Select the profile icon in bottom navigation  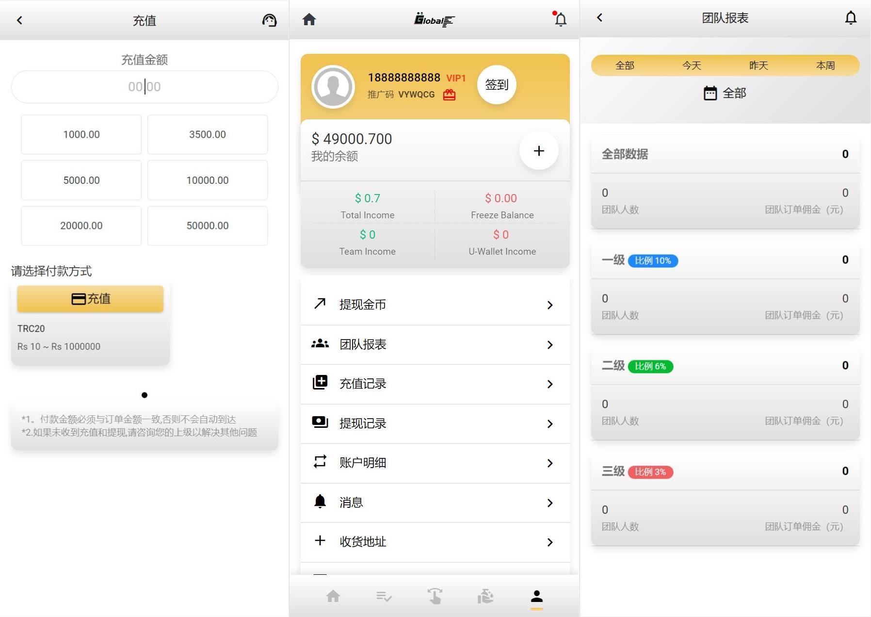(536, 597)
